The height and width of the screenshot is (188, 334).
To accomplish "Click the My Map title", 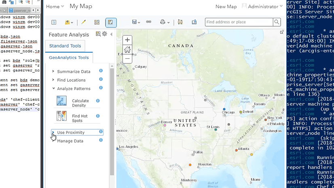I will coord(81,6).
